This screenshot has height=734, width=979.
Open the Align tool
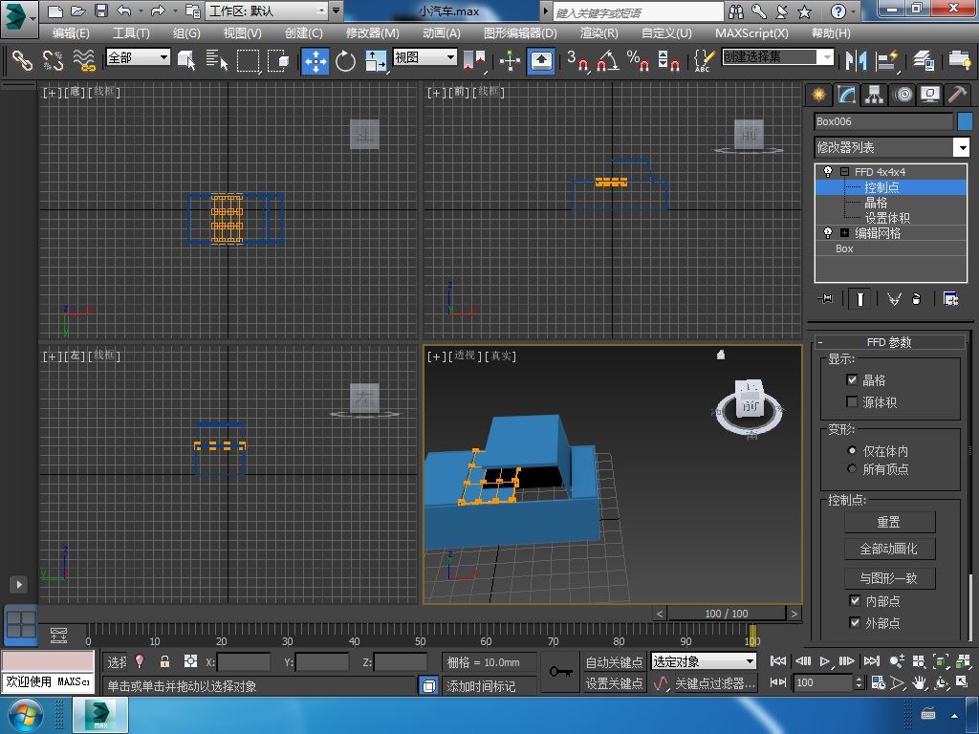tap(886, 60)
